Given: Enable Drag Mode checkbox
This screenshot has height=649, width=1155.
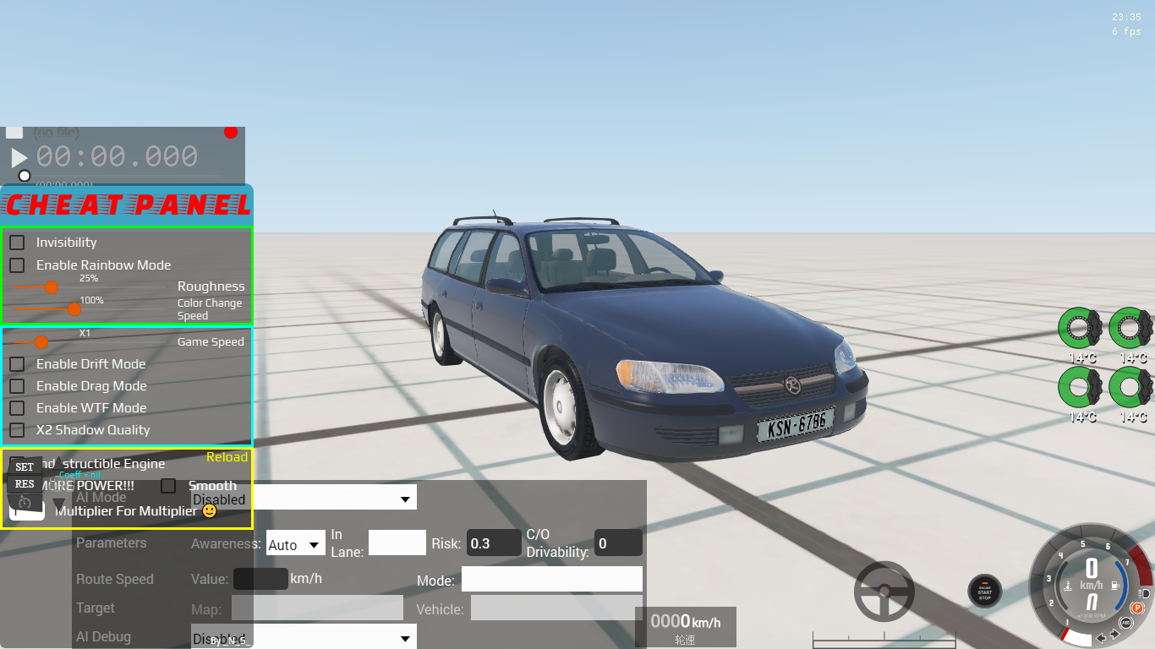Looking at the screenshot, I should (17, 386).
